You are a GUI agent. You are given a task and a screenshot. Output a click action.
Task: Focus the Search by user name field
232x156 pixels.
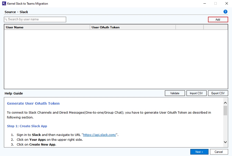click(35, 20)
